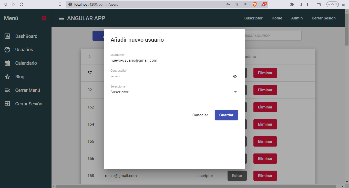Select Home from the navigation bar
The width and height of the screenshot is (349, 188).
pos(277,18)
